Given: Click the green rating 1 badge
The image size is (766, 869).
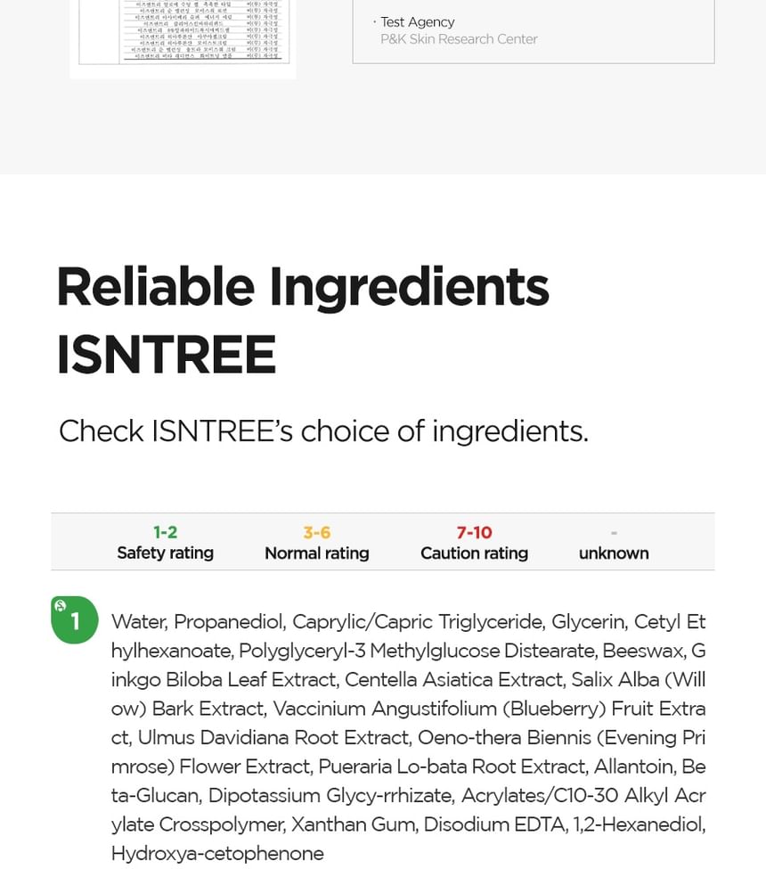Looking at the screenshot, I should tap(75, 620).
